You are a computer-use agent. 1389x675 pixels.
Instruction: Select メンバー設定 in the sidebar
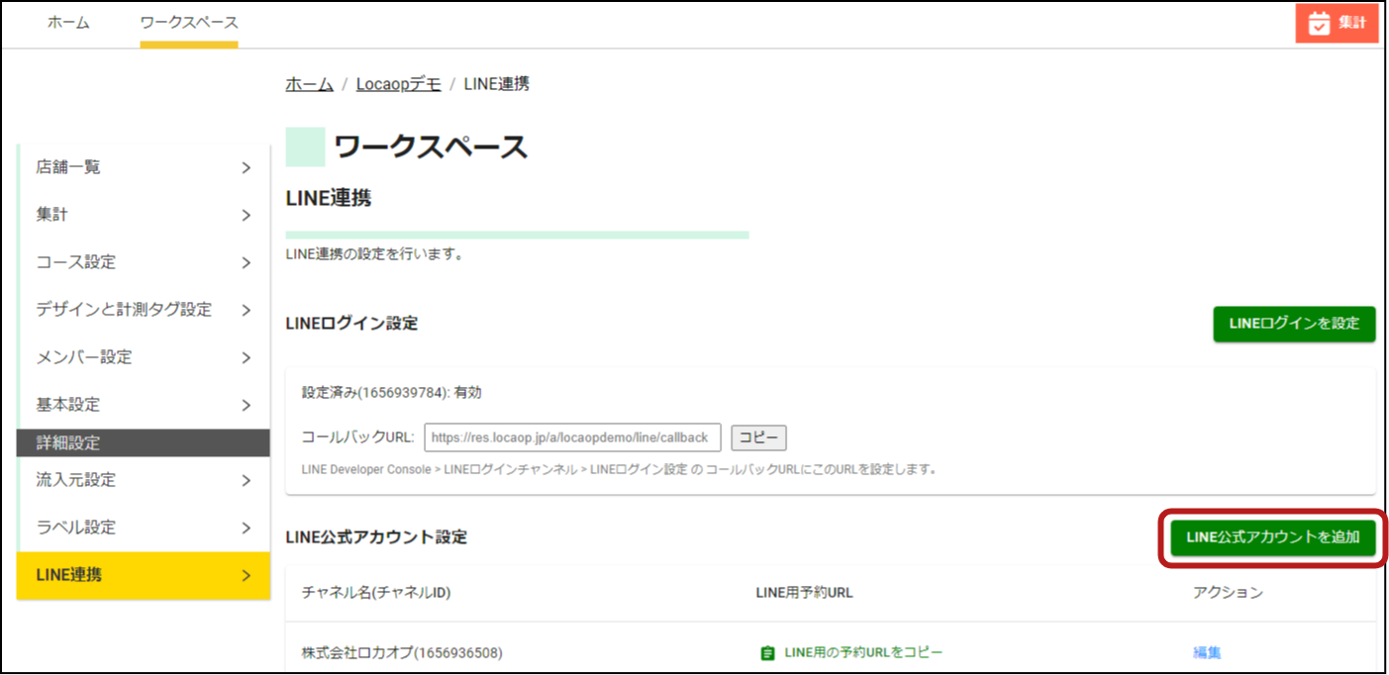pyautogui.click(x=144, y=357)
